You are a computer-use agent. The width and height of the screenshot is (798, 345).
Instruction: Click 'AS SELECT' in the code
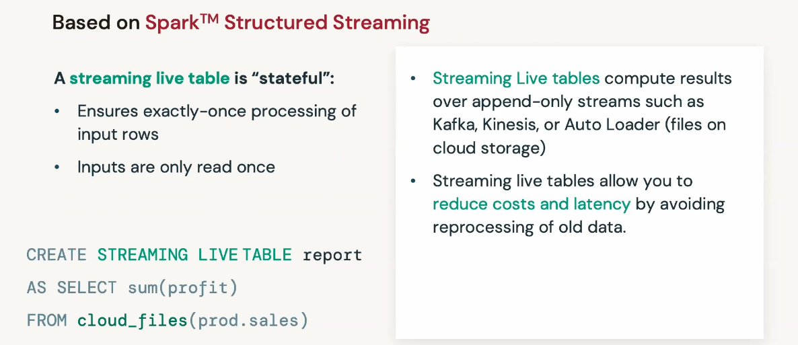click(71, 289)
